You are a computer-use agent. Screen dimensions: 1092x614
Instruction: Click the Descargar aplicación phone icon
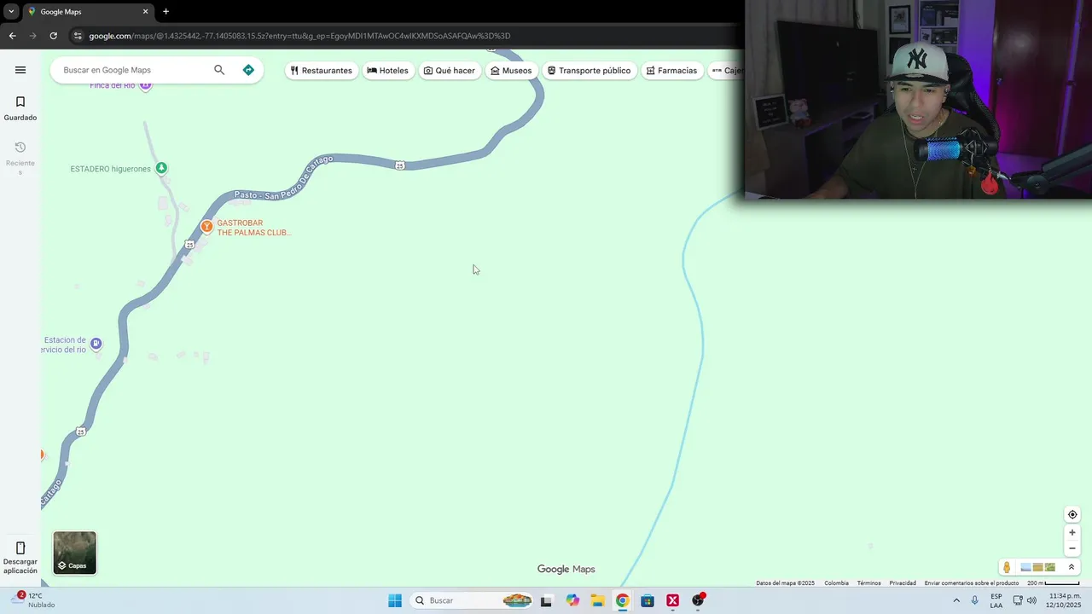[x=20, y=548]
